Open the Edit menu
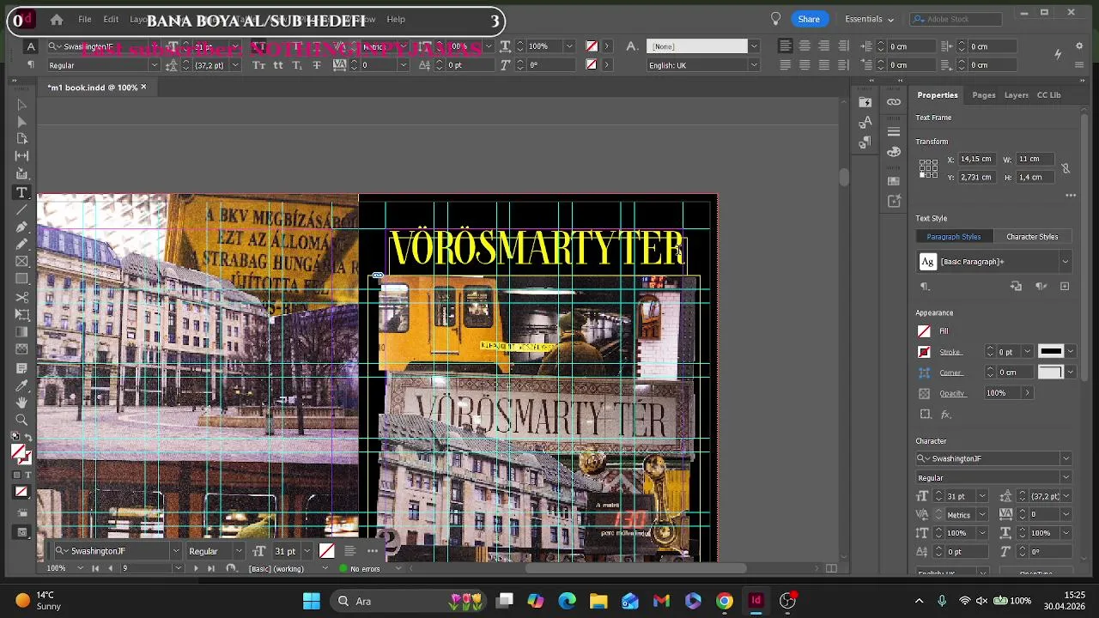Viewport: 1099px width, 618px height. [111, 20]
